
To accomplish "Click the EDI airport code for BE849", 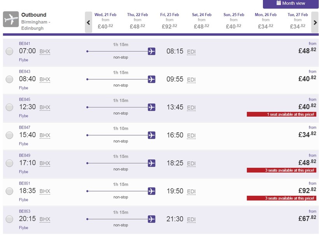I will 191,163.
